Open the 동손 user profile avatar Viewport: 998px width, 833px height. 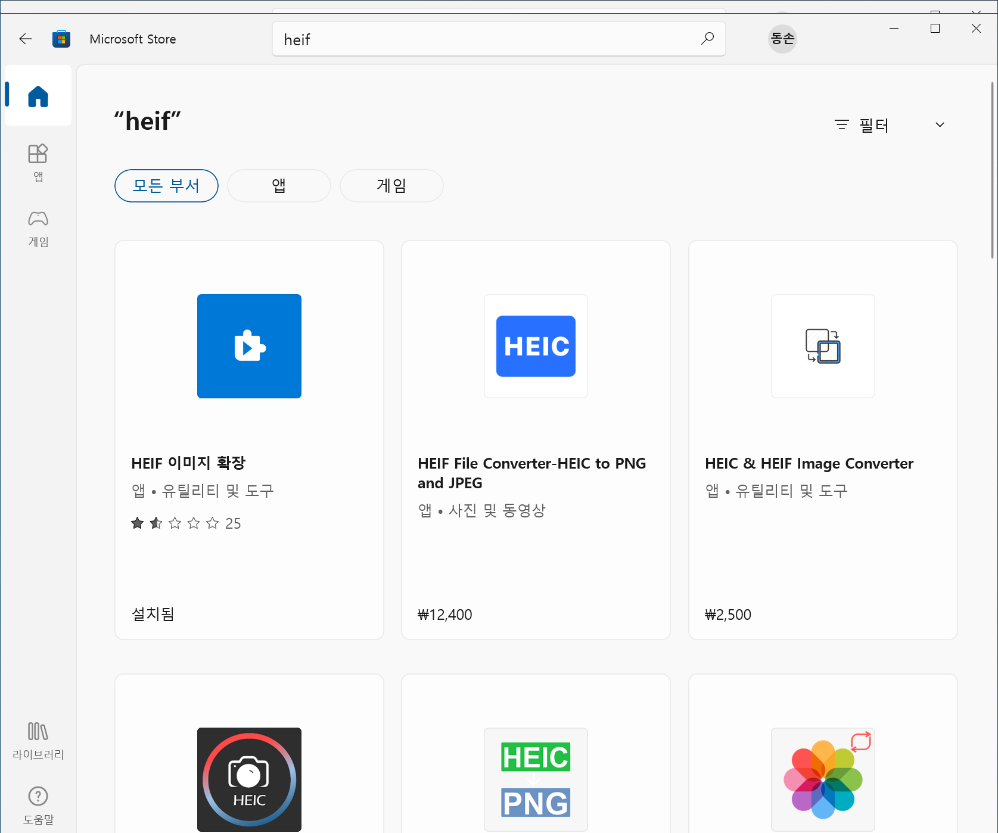point(782,39)
